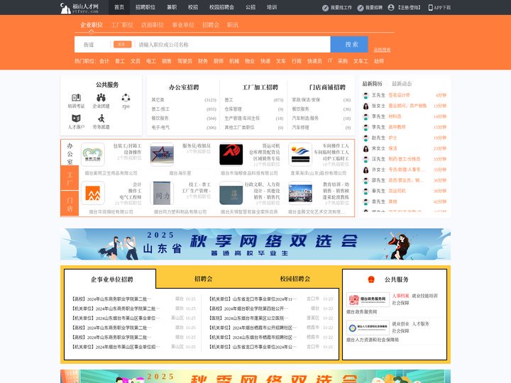
Task: Click avatar of 宋女士 resume row
Action: (366, 148)
